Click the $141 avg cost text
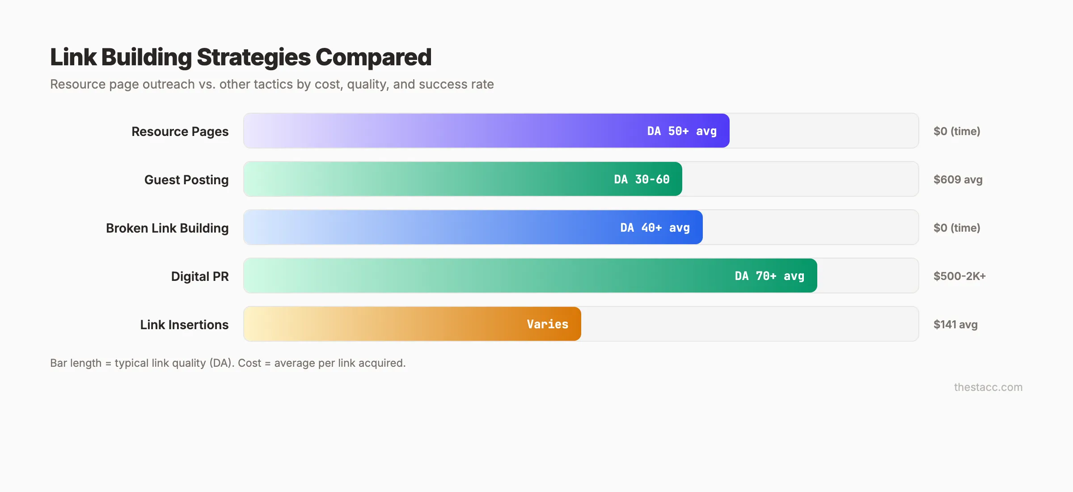Screen dimensions: 1073x492 955,325
